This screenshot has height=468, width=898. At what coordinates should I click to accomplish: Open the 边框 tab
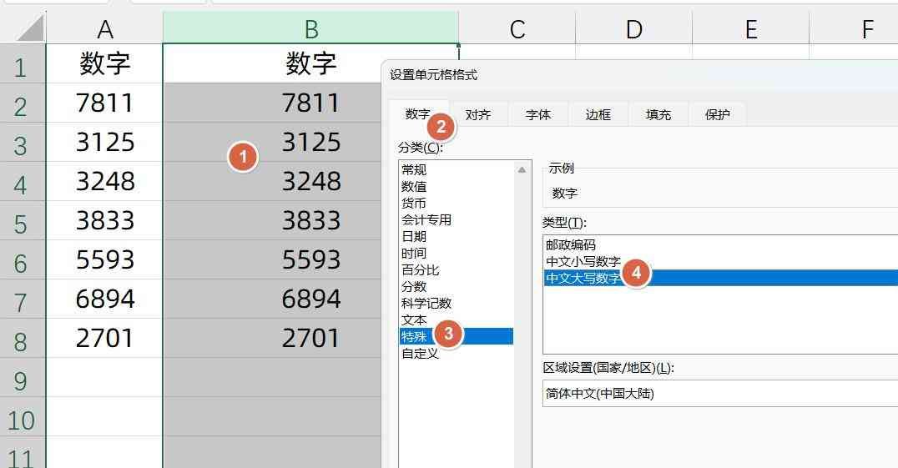(x=598, y=114)
